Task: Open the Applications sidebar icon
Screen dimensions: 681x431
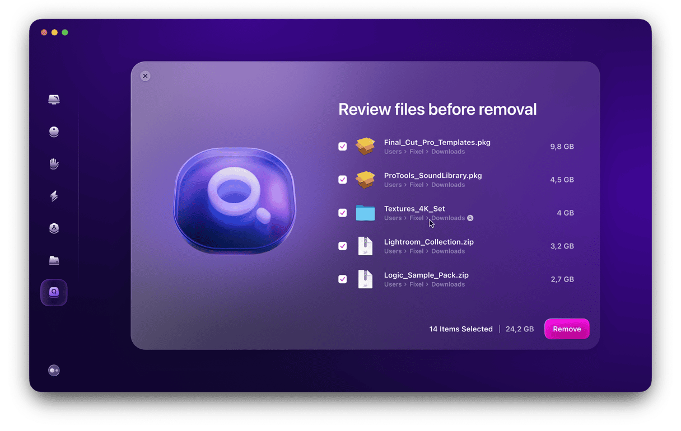Action: tap(54, 228)
